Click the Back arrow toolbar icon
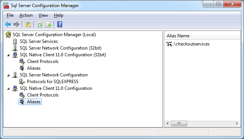This screenshot has height=139, width=244. click(8, 24)
